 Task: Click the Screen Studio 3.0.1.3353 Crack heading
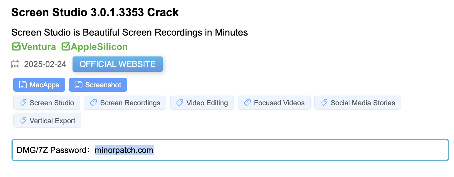click(x=95, y=12)
